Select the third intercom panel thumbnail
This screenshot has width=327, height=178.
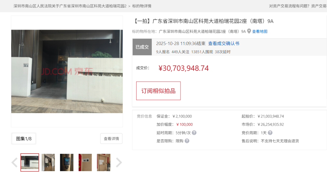[67, 162]
